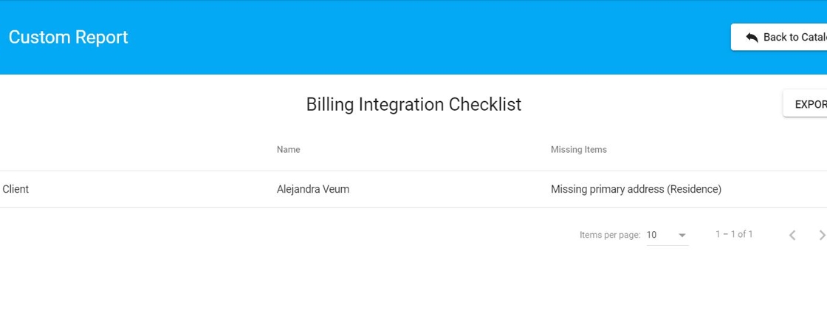
Task: Click the Name column header
Action: coord(288,150)
